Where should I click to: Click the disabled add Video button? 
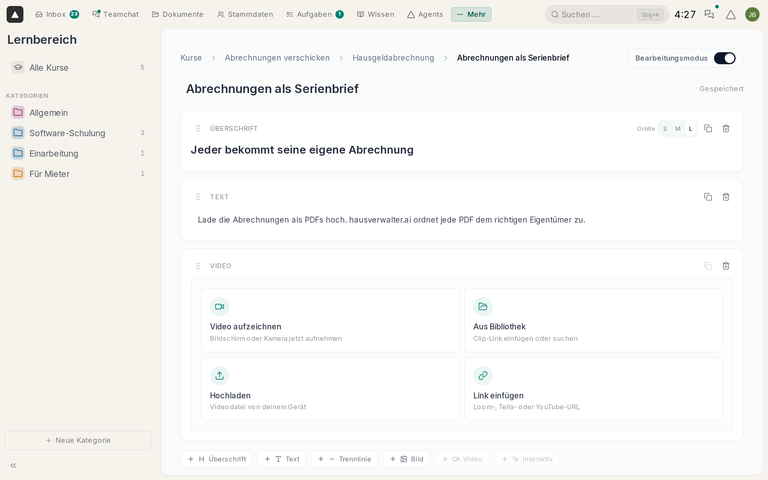point(462,459)
